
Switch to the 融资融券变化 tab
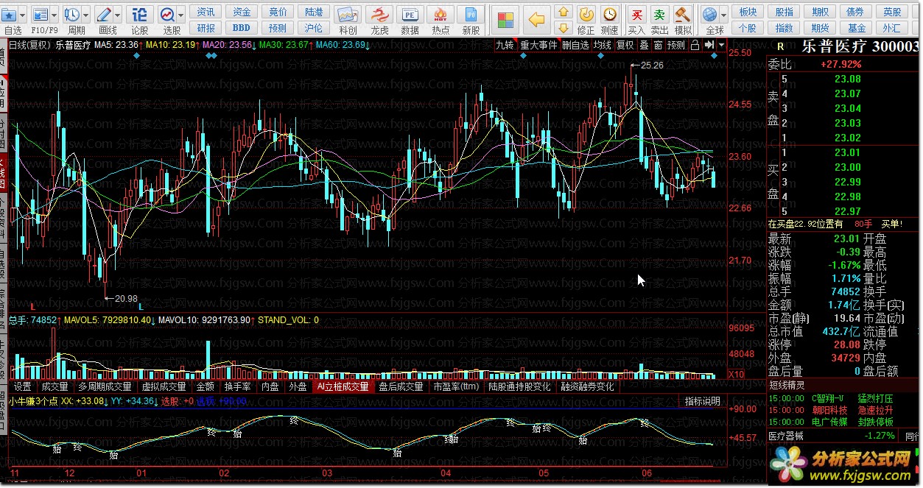pos(587,386)
